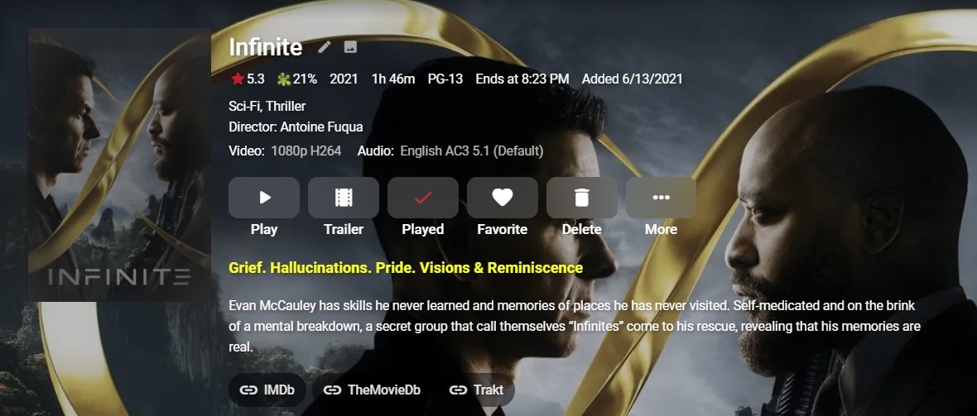
Task: Click the 21% critic rating icon
Action: point(284,79)
